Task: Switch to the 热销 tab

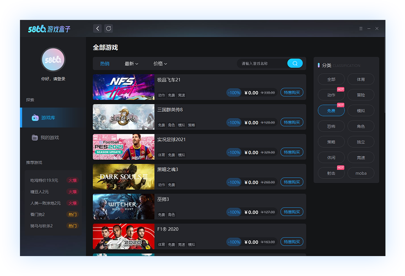Action: (x=105, y=64)
